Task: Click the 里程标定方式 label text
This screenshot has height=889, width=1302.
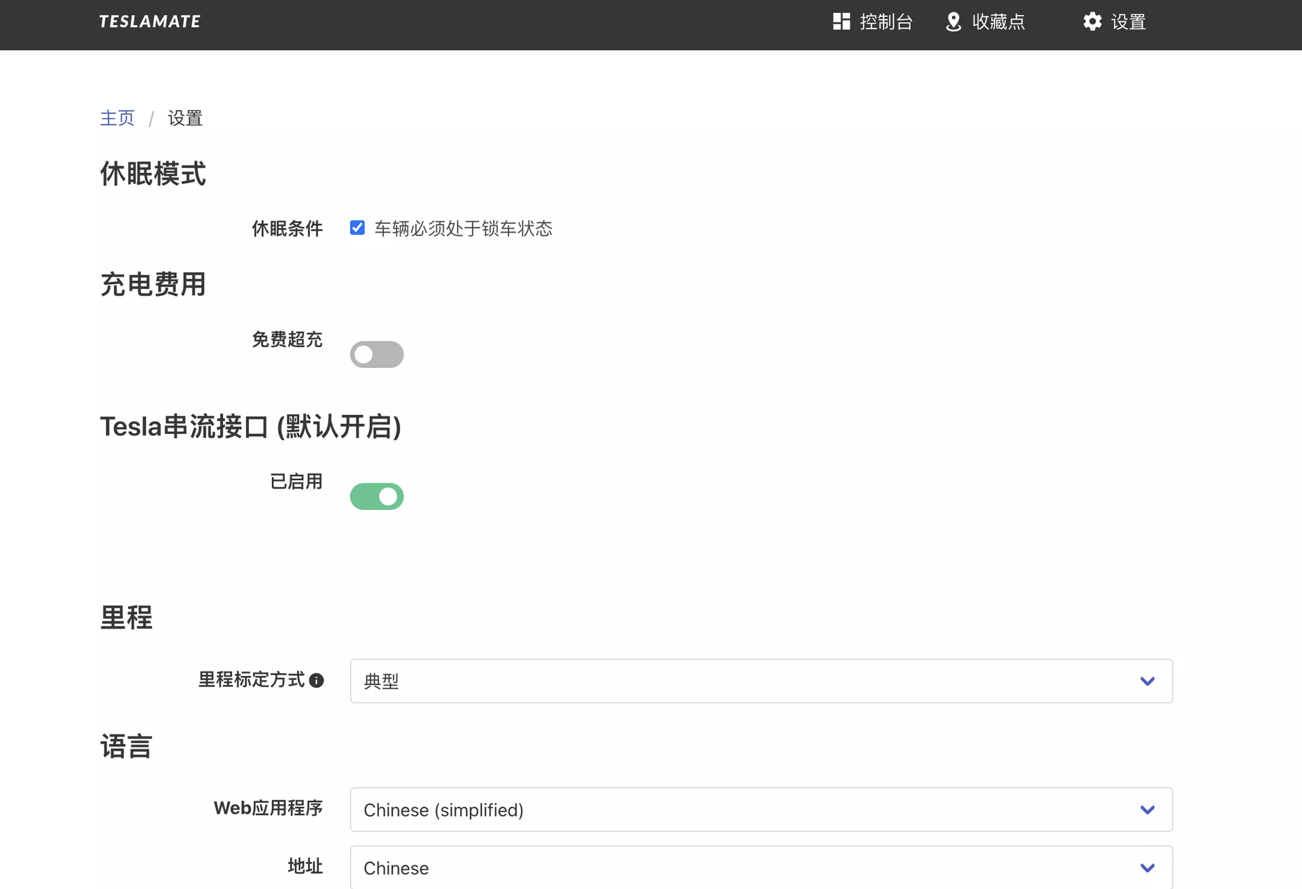Action: click(252, 679)
